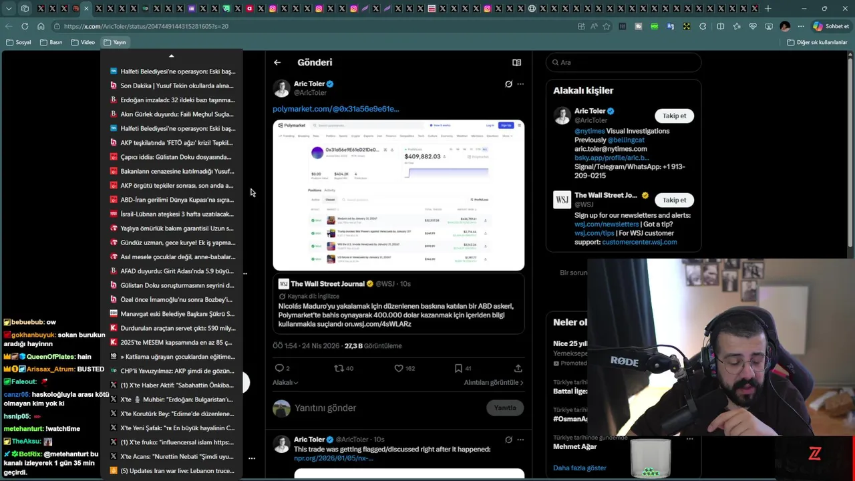Screen dimensions: 855x481
Task: Open browser tab list chevron
Action: tap(9, 9)
